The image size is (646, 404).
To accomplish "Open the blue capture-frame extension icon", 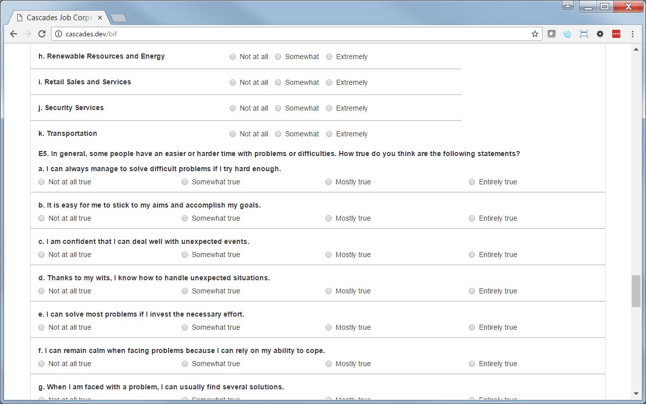I will [584, 34].
